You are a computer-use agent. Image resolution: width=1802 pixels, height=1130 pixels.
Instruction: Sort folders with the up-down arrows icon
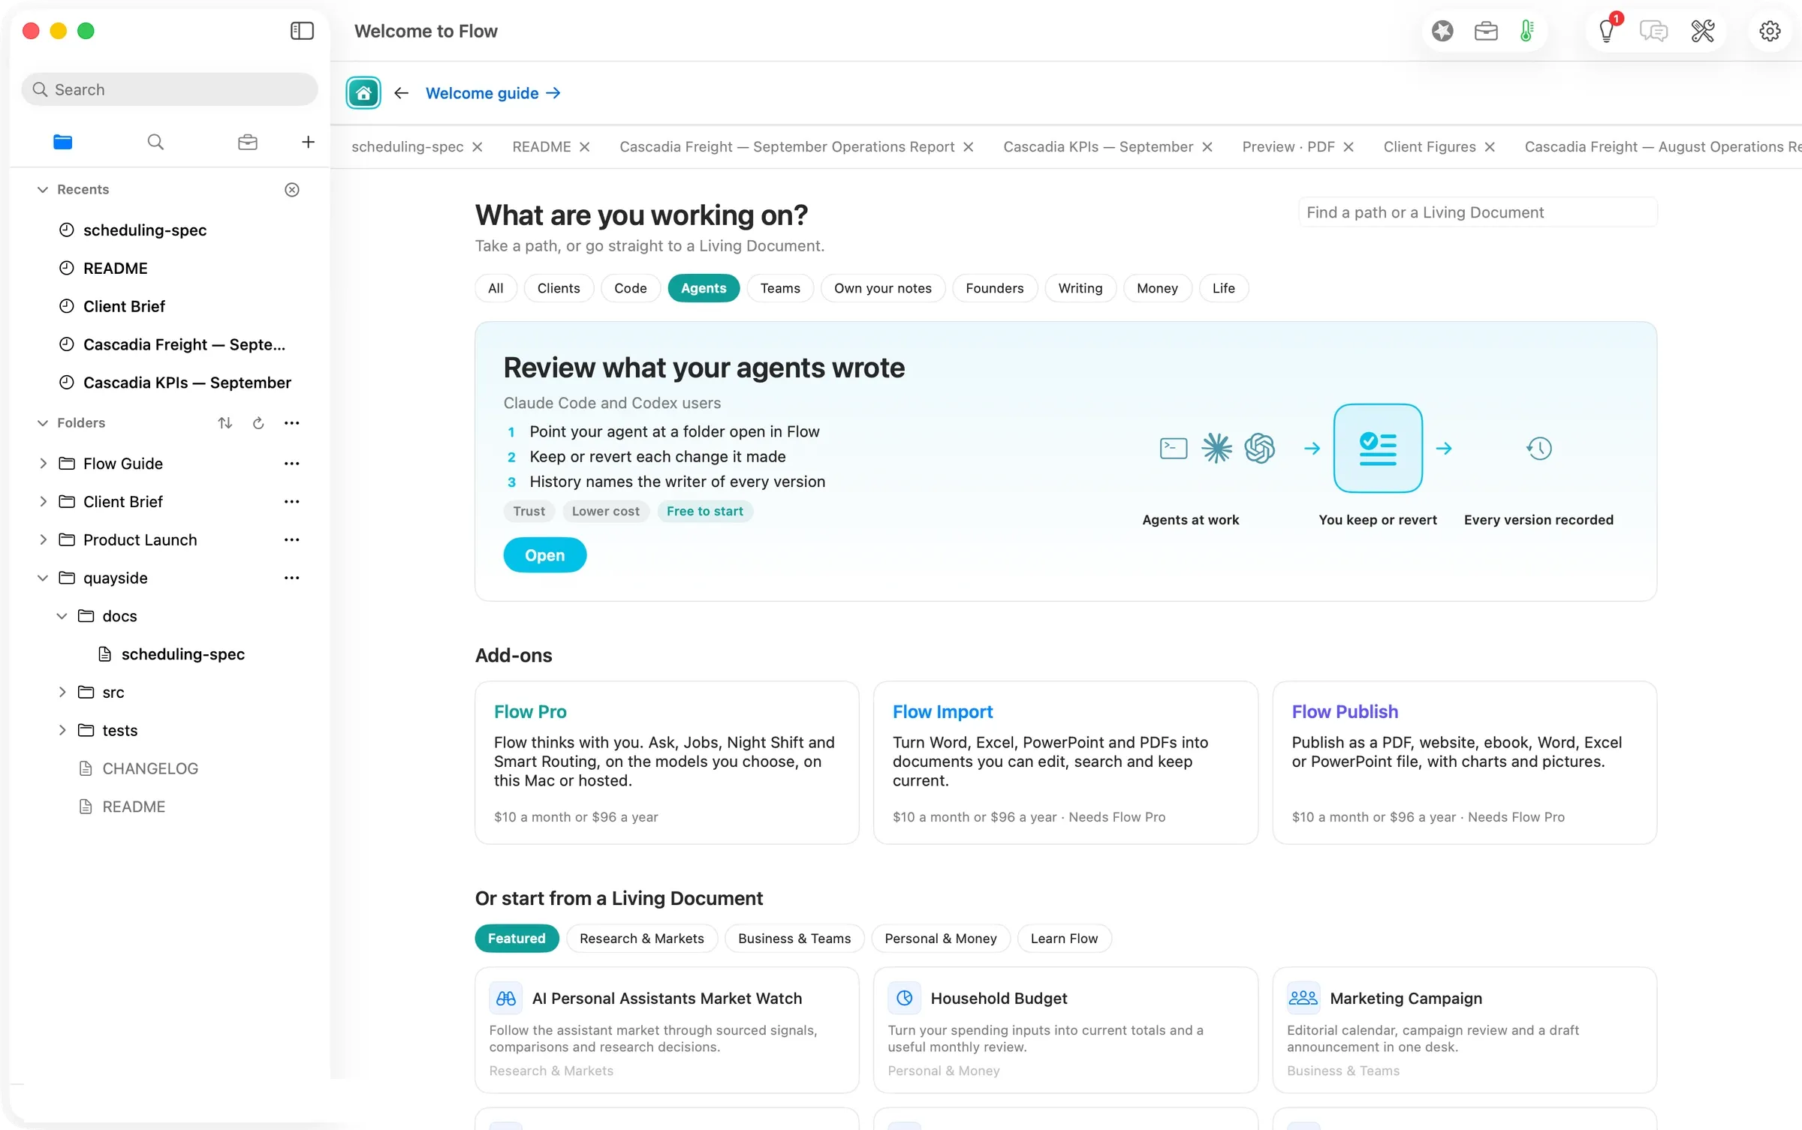click(225, 423)
